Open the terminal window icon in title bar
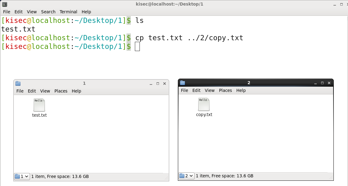Screen dimensions: 348x186 click(4, 4)
